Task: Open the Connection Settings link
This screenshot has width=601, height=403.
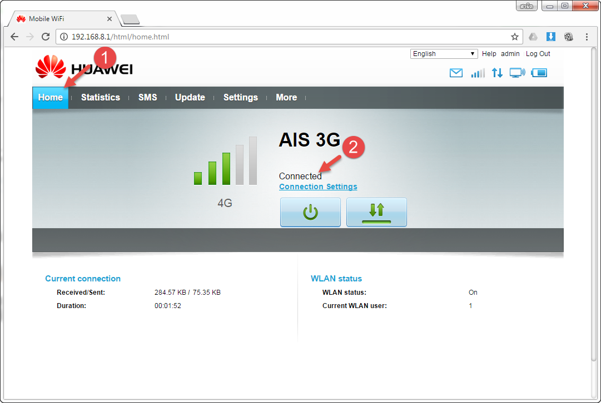Action: tap(318, 187)
